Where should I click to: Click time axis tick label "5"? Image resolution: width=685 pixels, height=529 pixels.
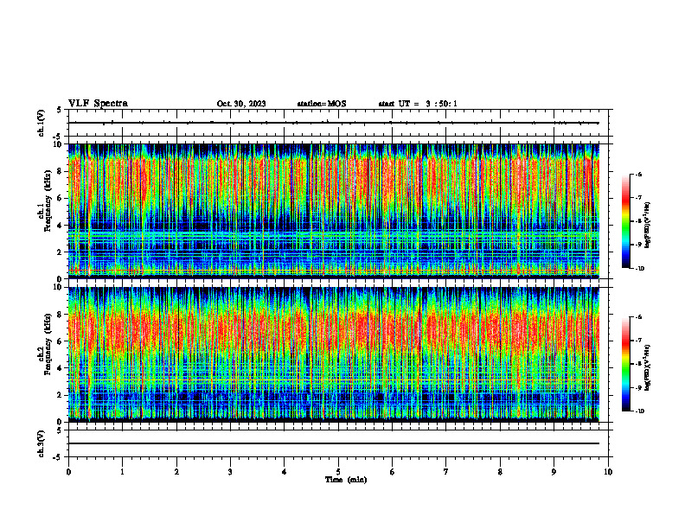[x=338, y=472]
